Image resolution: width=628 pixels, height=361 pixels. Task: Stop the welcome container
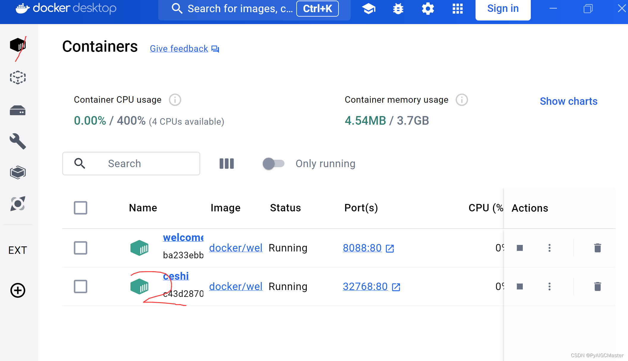[520, 248]
